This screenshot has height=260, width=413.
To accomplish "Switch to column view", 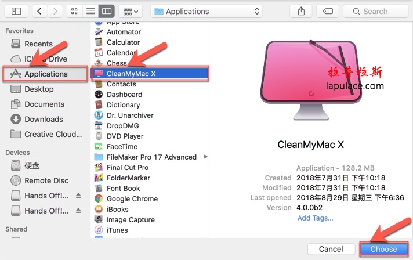I will (106, 12).
